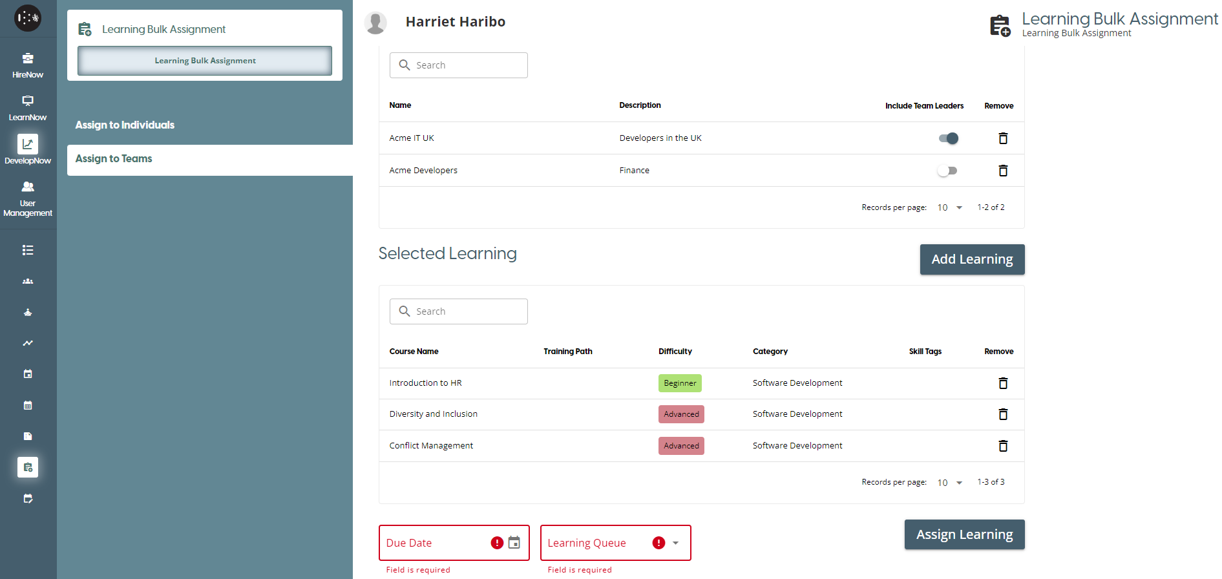The image size is (1222, 579).
Task: Open the HireNow module
Action: point(28,65)
